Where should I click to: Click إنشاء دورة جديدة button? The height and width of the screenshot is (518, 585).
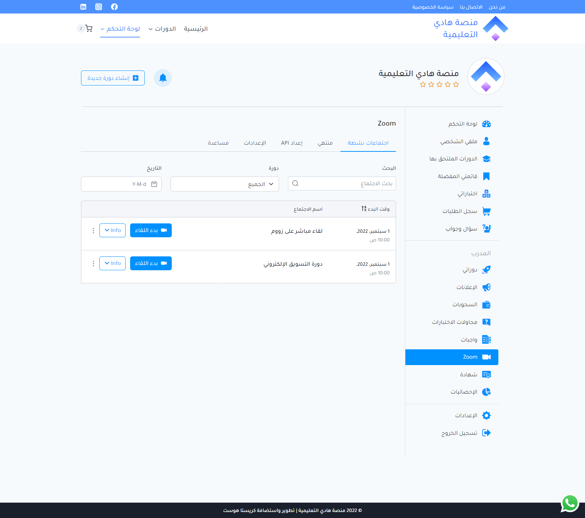pyautogui.click(x=113, y=78)
